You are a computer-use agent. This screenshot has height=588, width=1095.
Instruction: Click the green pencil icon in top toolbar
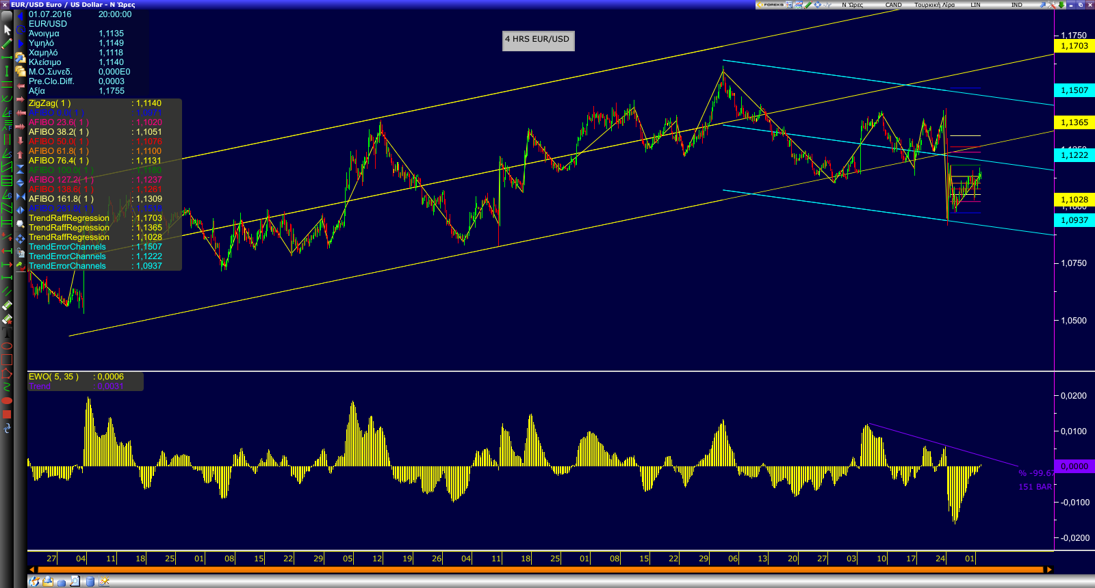tap(808, 5)
